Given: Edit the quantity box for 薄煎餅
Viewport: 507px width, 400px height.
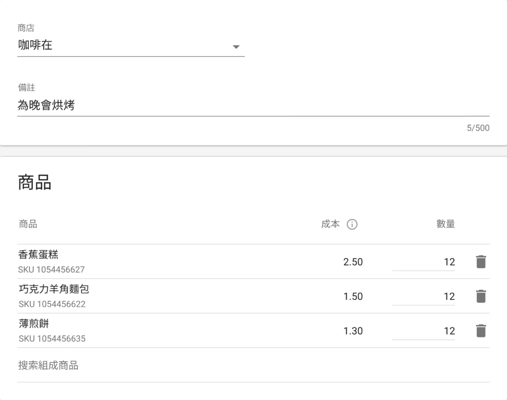Looking at the screenshot, I should tap(423, 332).
